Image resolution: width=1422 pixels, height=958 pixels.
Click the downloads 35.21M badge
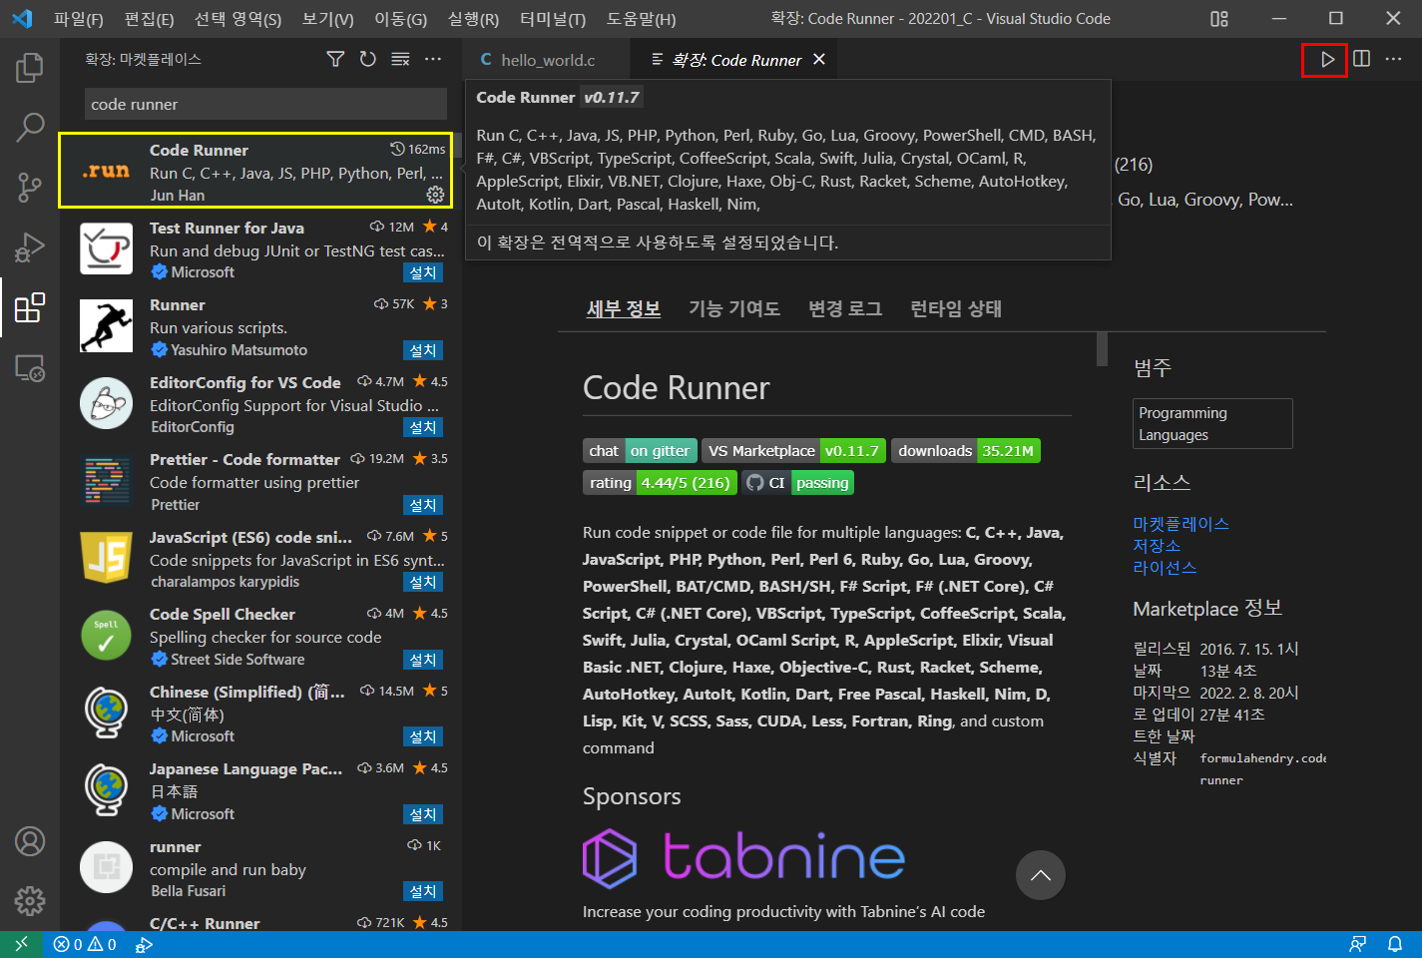tap(966, 451)
